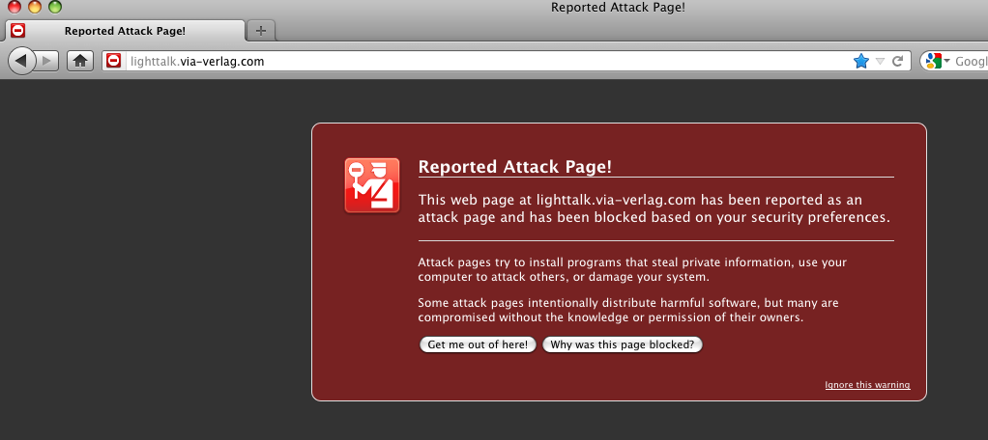This screenshot has height=440, width=988.
Task: Expand the search engine list dropdown arrow
Action: pyautogui.click(x=947, y=61)
